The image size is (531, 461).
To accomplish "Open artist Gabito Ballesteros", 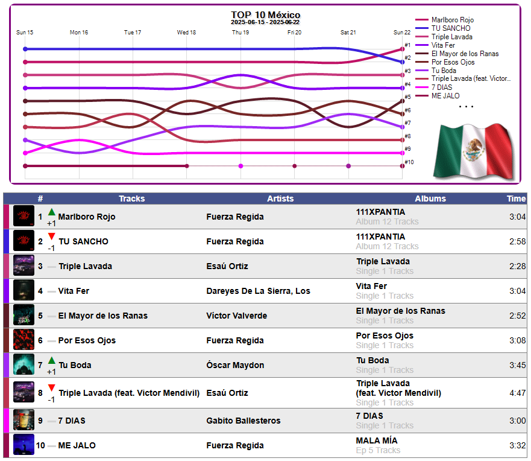I will pos(244,421).
